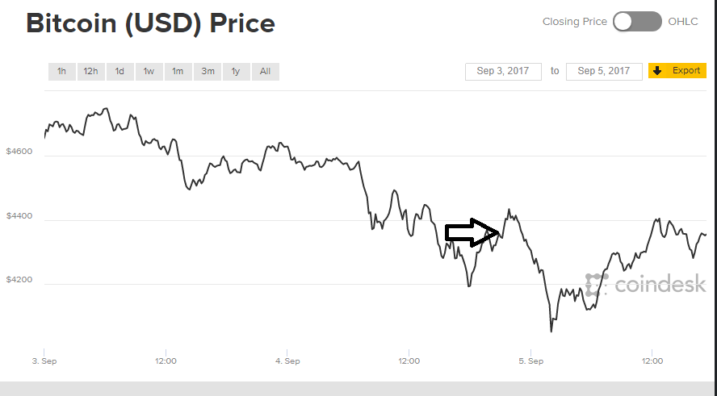The width and height of the screenshot is (717, 396).
Task: Show All price history
Action: pyautogui.click(x=265, y=71)
